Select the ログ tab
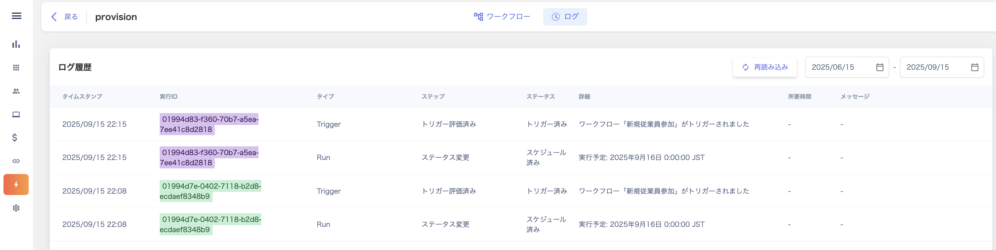996x250 pixels. point(565,16)
